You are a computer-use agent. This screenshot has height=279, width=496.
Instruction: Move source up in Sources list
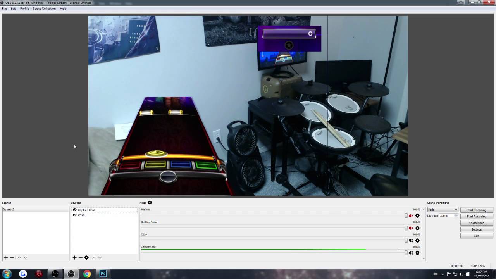point(94,258)
